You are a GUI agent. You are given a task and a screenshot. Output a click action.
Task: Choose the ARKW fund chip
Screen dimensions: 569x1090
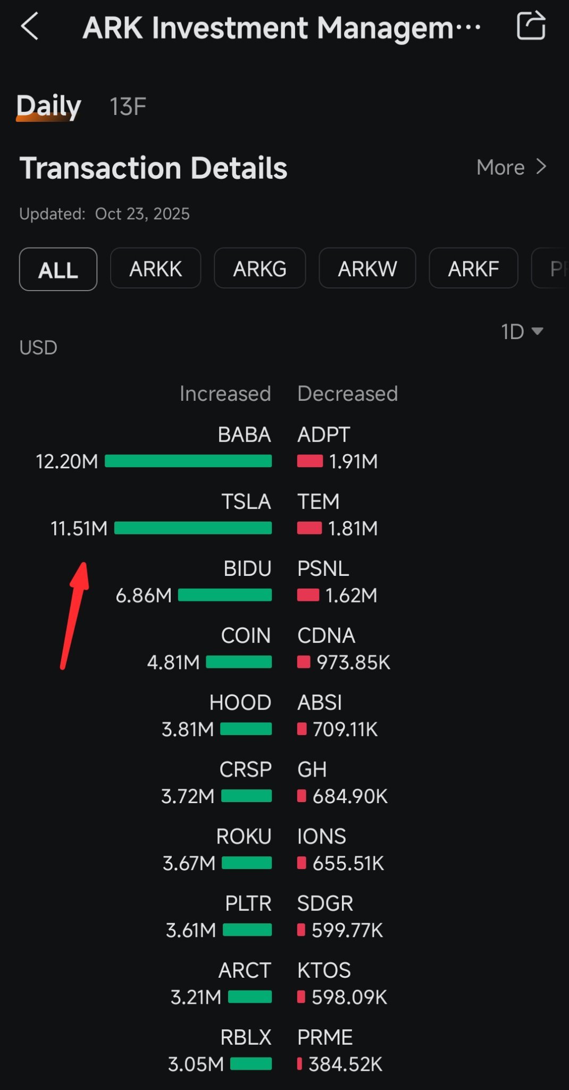(x=367, y=268)
